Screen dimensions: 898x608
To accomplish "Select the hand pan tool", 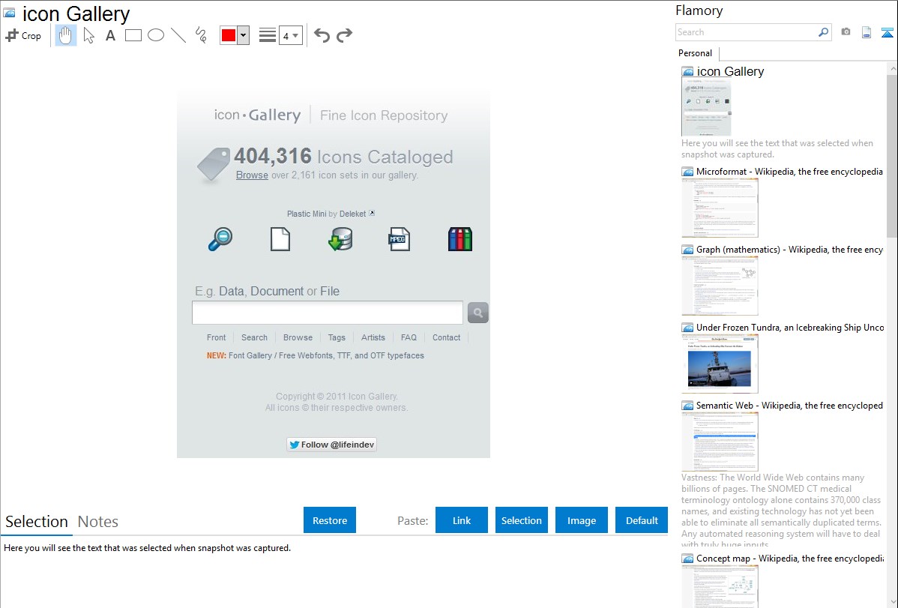I will click(66, 35).
